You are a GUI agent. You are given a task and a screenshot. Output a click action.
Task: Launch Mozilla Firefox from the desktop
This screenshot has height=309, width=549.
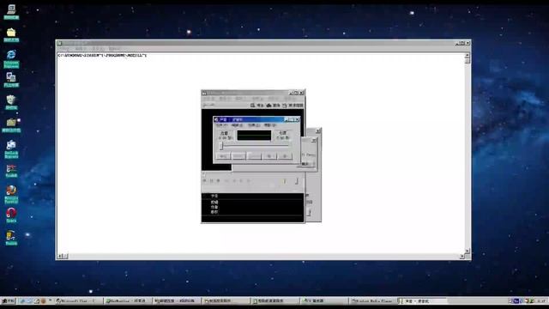click(11, 194)
